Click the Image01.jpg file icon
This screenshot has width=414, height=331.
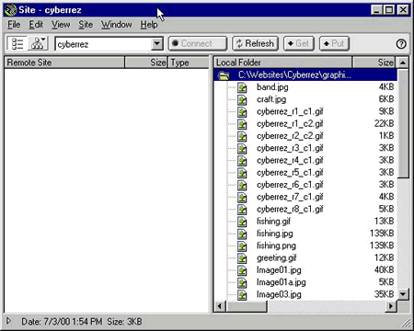[x=242, y=270]
